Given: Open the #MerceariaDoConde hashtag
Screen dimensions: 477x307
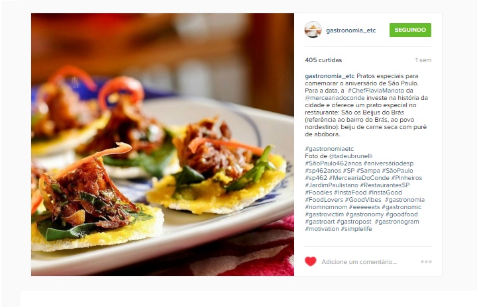Looking at the screenshot, I should (x=359, y=178).
